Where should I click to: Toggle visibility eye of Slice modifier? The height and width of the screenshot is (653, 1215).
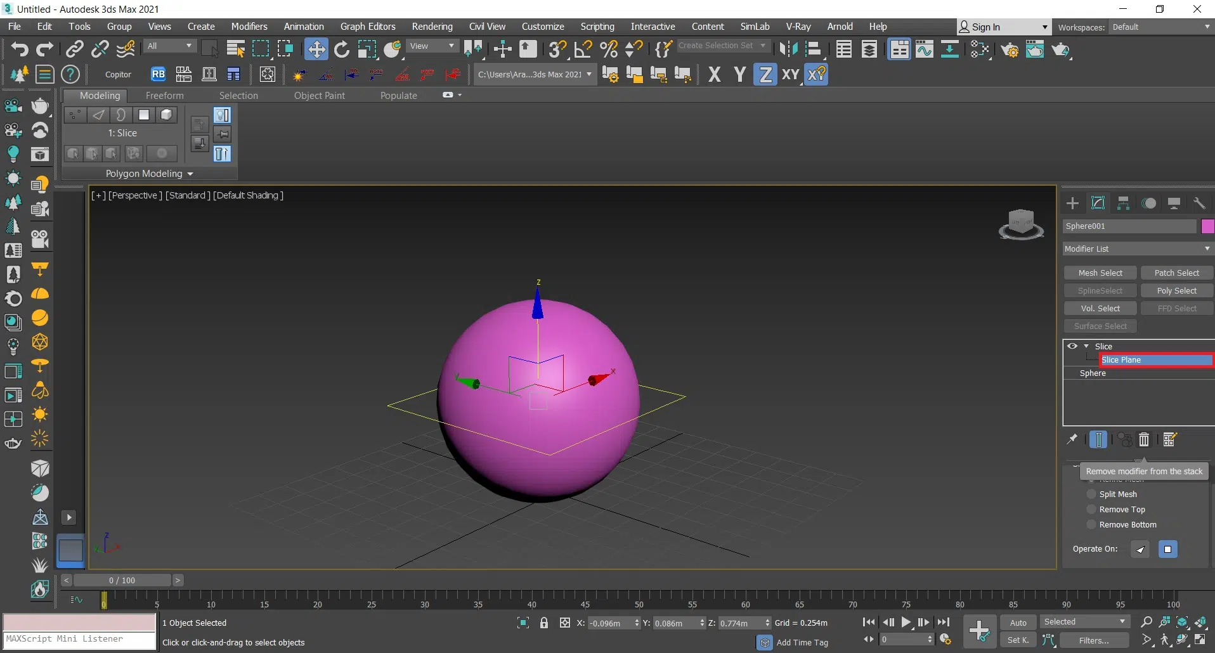(x=1072, y=346)
